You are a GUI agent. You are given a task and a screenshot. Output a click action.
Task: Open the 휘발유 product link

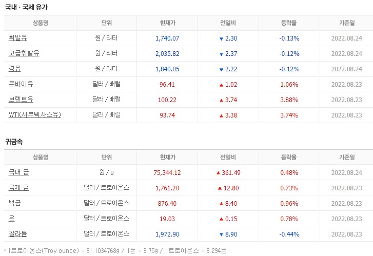click(17, 38)
